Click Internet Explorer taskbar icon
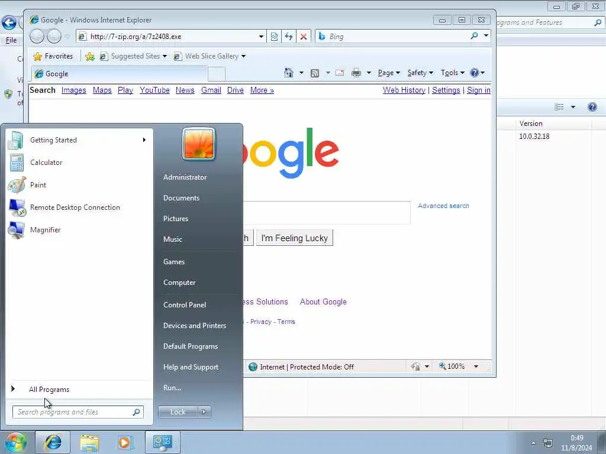This screenshot has height=454, width=606. click(x=53, y=442)
